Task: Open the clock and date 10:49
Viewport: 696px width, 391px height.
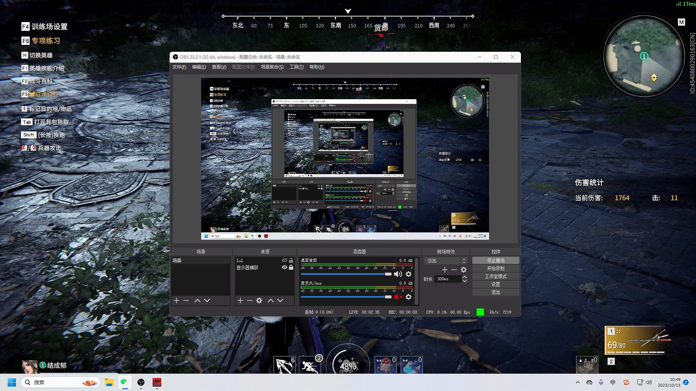Action: (669, 382)
